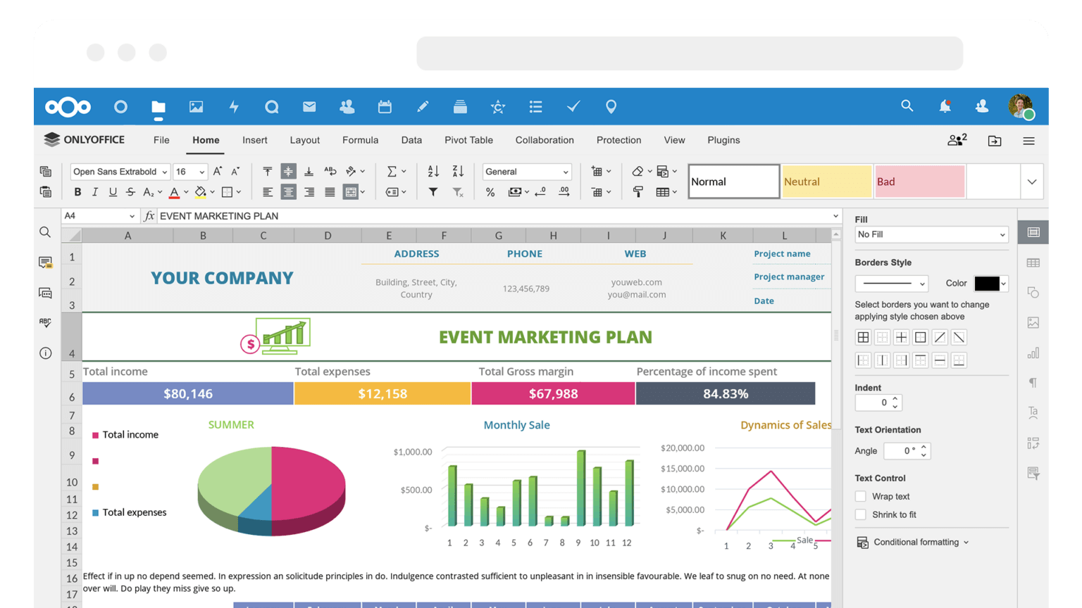Select the copy style paint roller

pyautogui.click(x=638, y=192)
